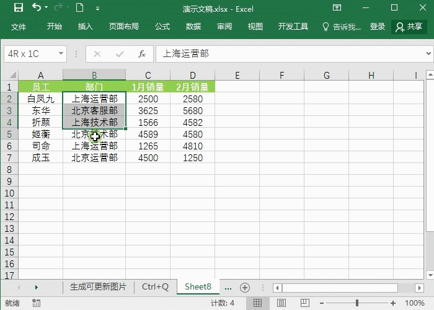Click the 告诉我 lightbulb search box
This screenshot has width=434, height=310.
coord(342,27)
